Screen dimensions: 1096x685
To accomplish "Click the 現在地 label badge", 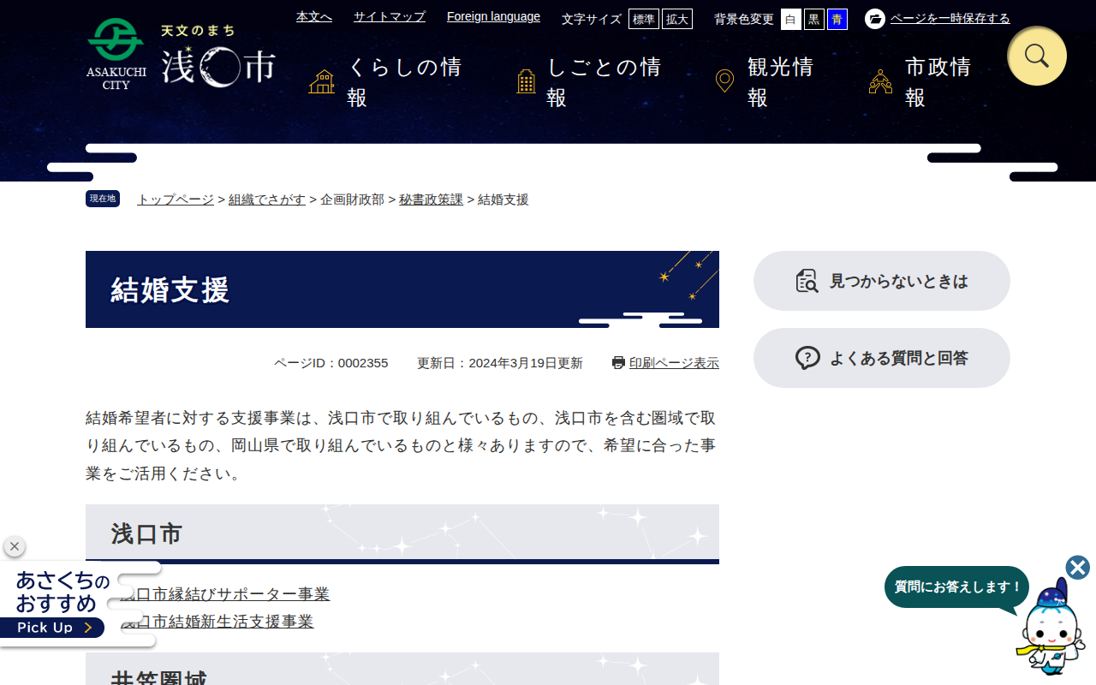I will pyautogui.click(x=103, y=199).
